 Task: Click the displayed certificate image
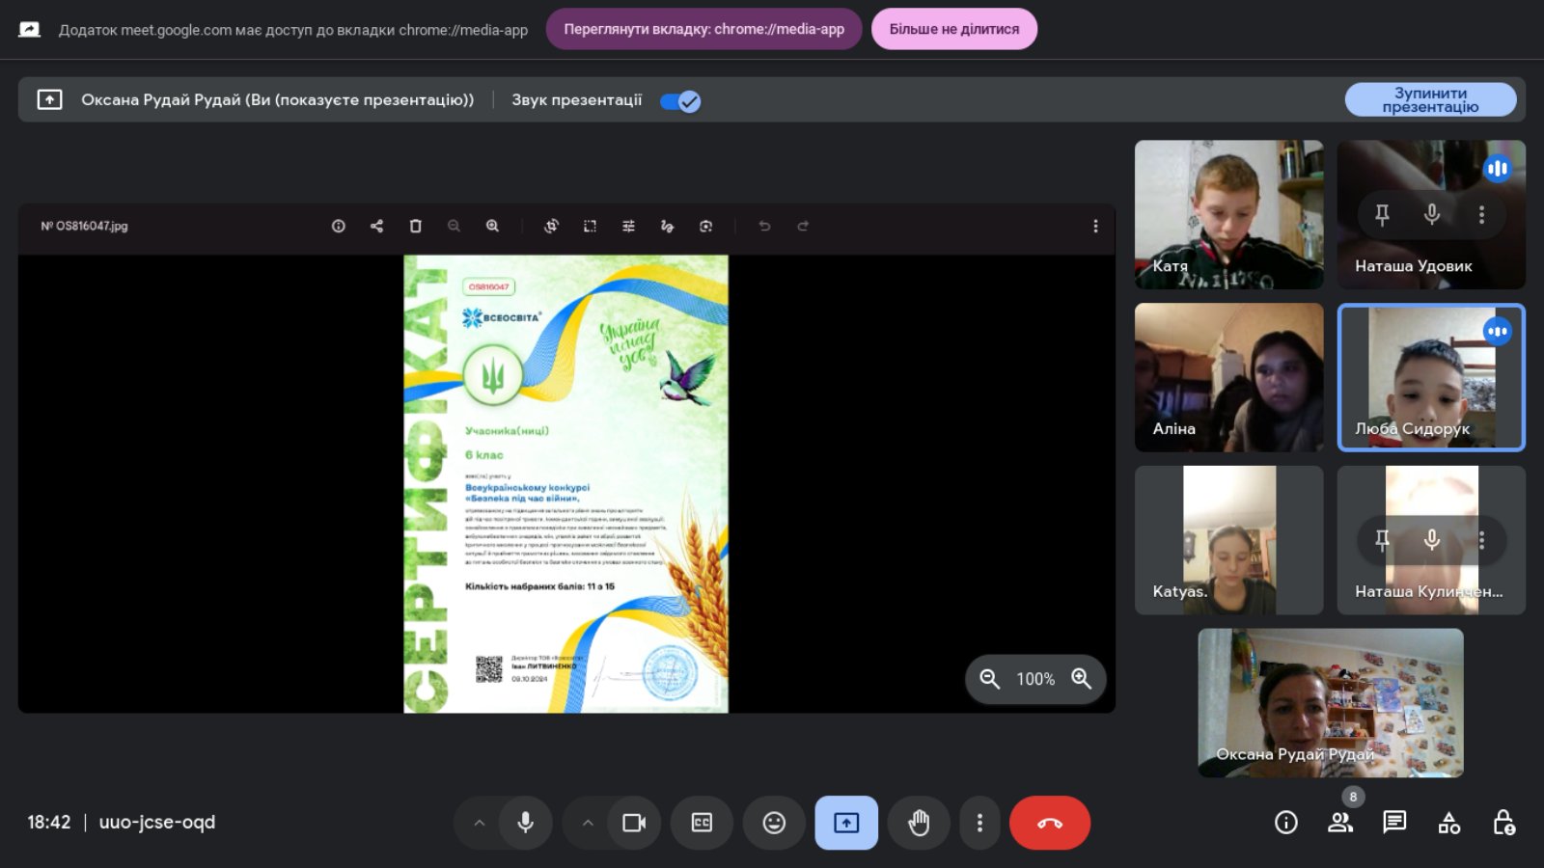[565, 484]
